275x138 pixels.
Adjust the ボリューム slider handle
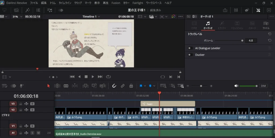point(242,41)
